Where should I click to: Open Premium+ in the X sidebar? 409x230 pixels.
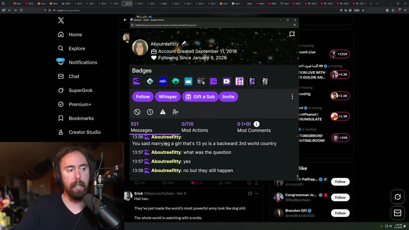[x=74, y=104]
